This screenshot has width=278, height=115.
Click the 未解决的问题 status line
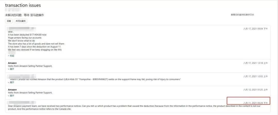click(x=24, y=15)
